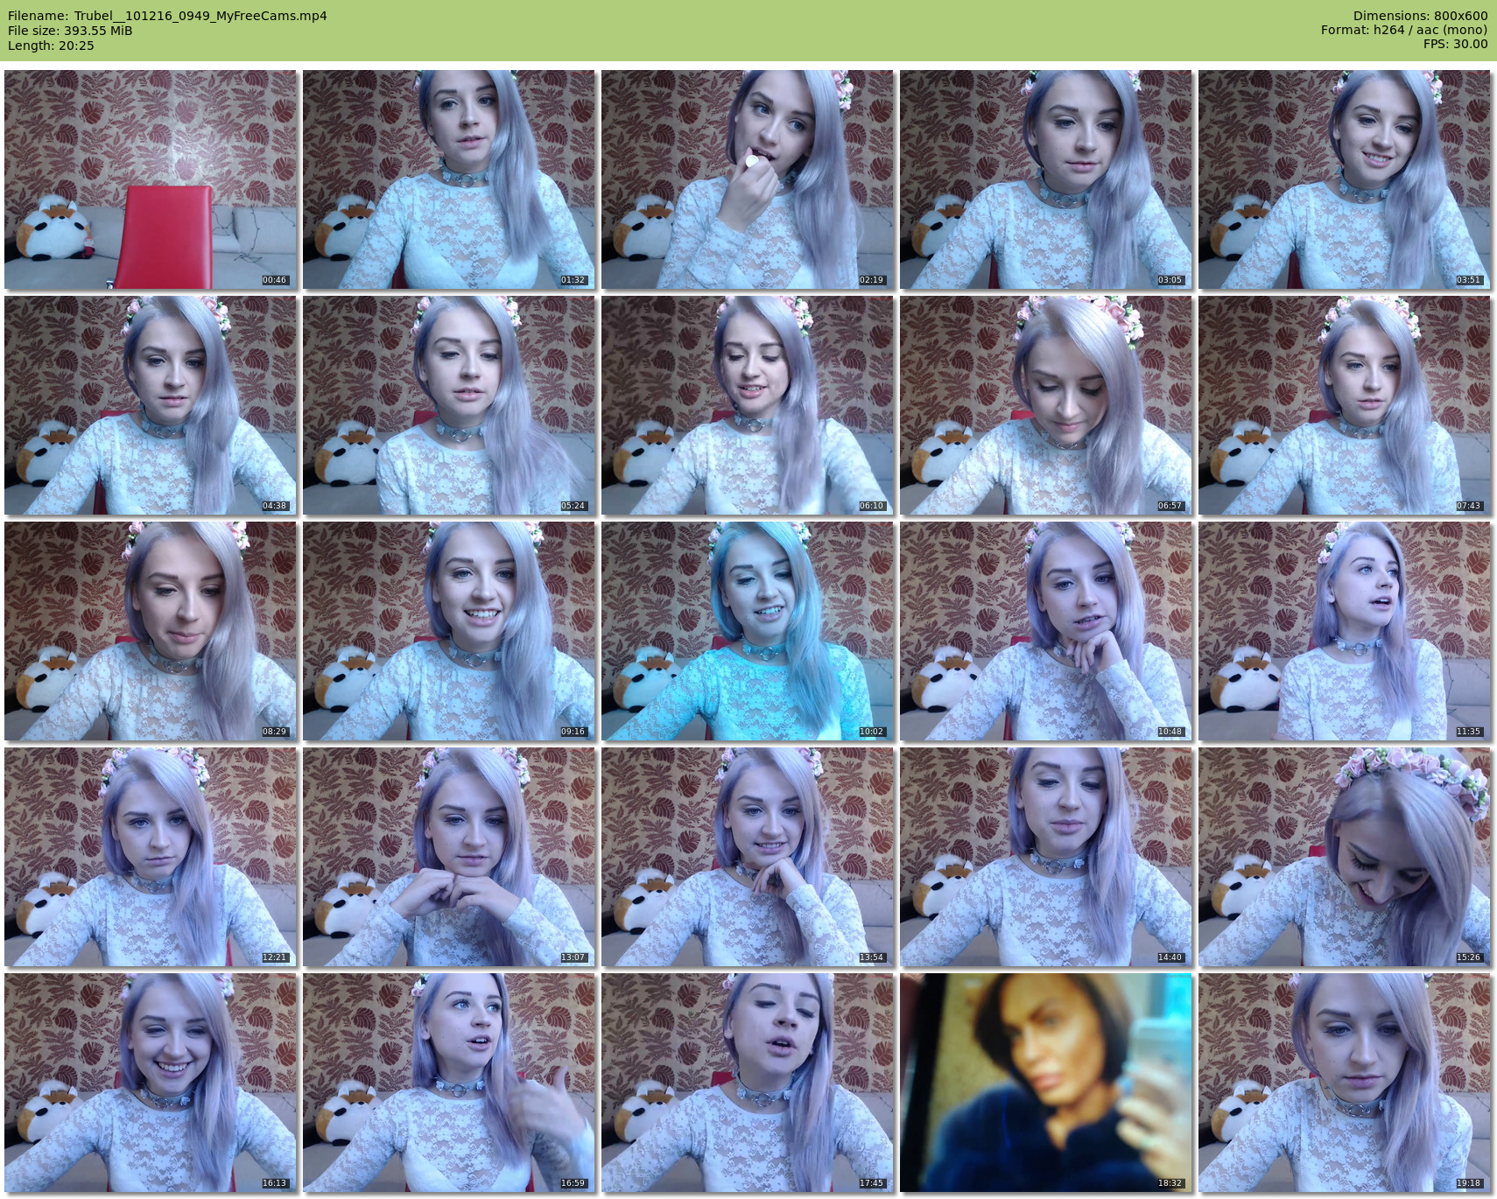This screenshot has width=1497, height=1199.
Task: Select the frame with timestamp 01:32
Action: pos(449,179)
